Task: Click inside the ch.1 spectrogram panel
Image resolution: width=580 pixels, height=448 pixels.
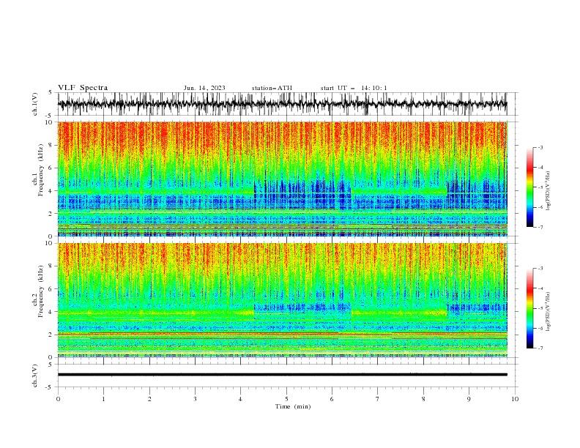Action: tap(282, 179)
